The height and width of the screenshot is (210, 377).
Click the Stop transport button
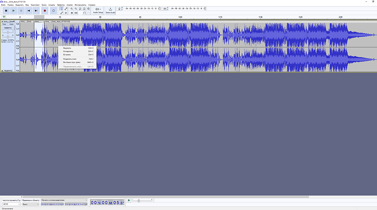(x=21, y=10)
